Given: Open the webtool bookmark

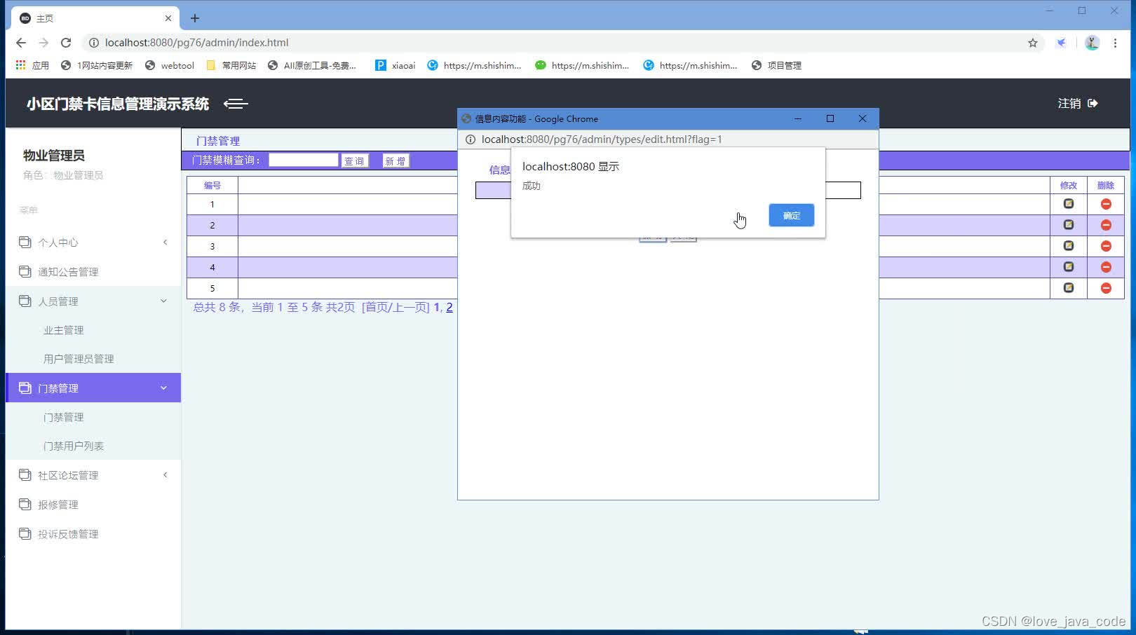Looking at the screenshot, I should [170, 65].
